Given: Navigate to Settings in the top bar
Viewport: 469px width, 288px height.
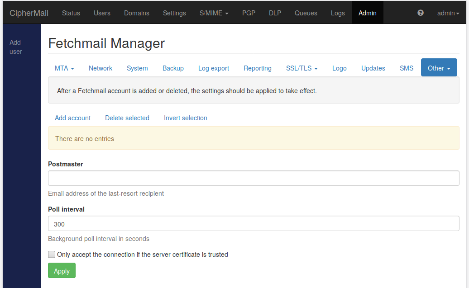Looking at the screenshot, I should tap(174, 13).
